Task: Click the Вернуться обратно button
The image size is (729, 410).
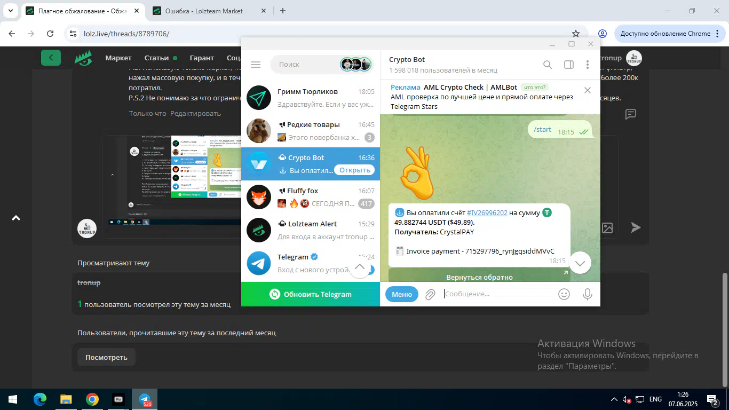Action: (479, 277)
